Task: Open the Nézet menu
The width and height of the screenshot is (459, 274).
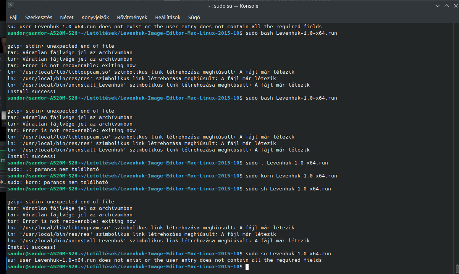Action: (x=66, y=17)
